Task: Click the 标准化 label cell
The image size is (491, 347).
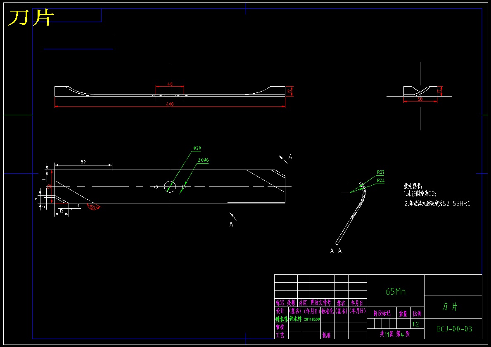Action: pyautogui.click(x=327, y=311)
